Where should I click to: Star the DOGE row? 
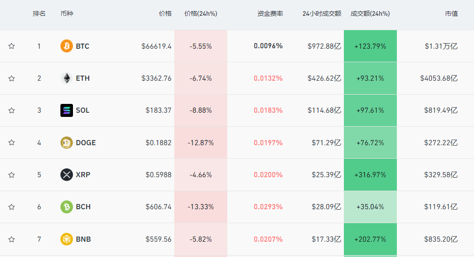12,143
